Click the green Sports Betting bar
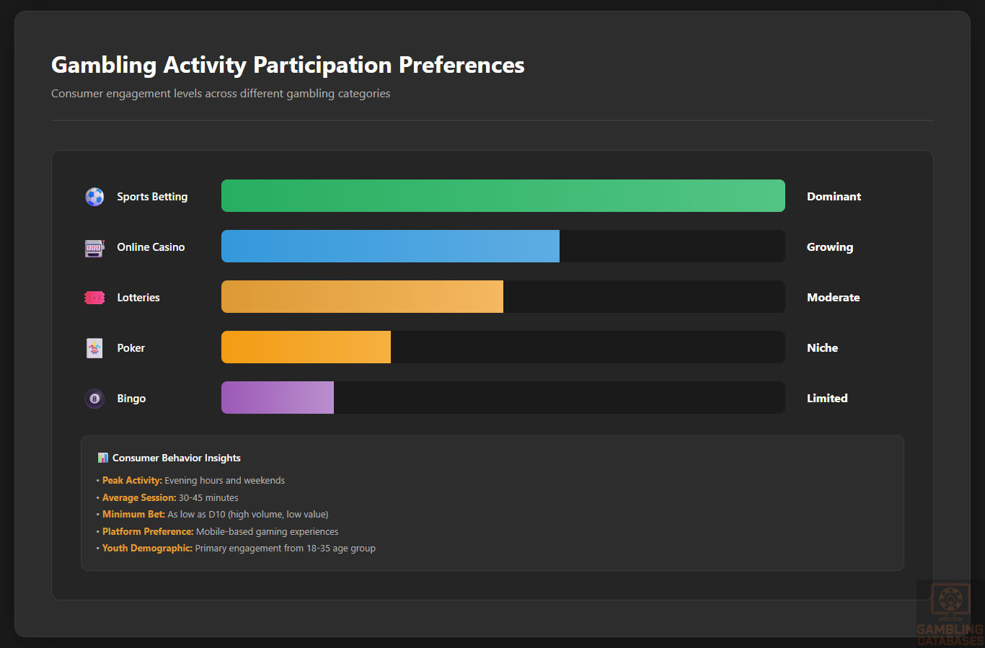The width and height of the screenshot is (985, 648). [503, 196]
